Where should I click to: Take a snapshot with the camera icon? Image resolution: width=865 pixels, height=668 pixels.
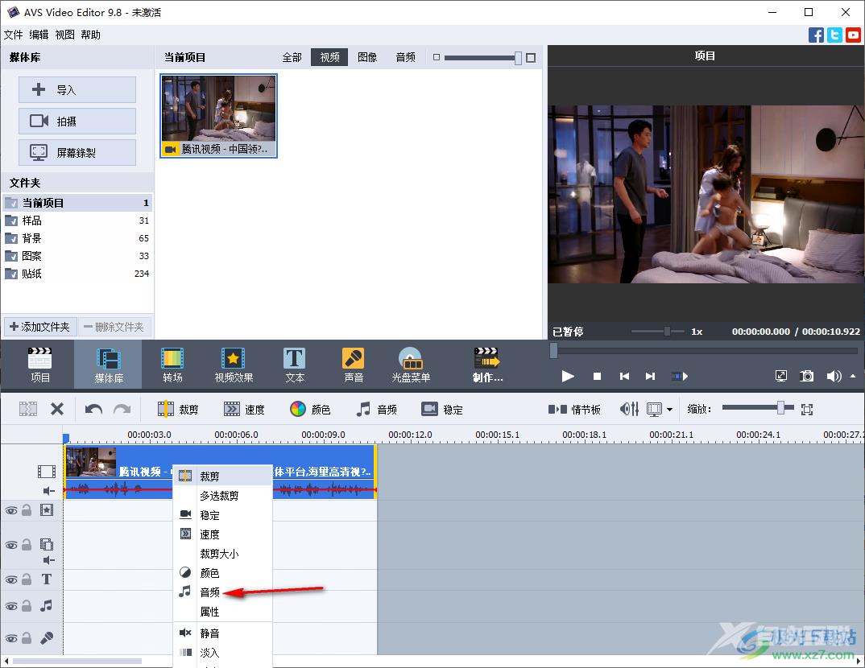pyautogui.click(x=806, y=376)
